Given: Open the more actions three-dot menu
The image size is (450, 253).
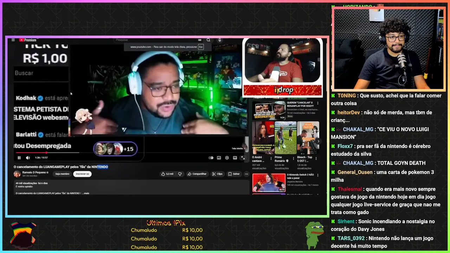Looking at the screenshot, I should (246, 174).
